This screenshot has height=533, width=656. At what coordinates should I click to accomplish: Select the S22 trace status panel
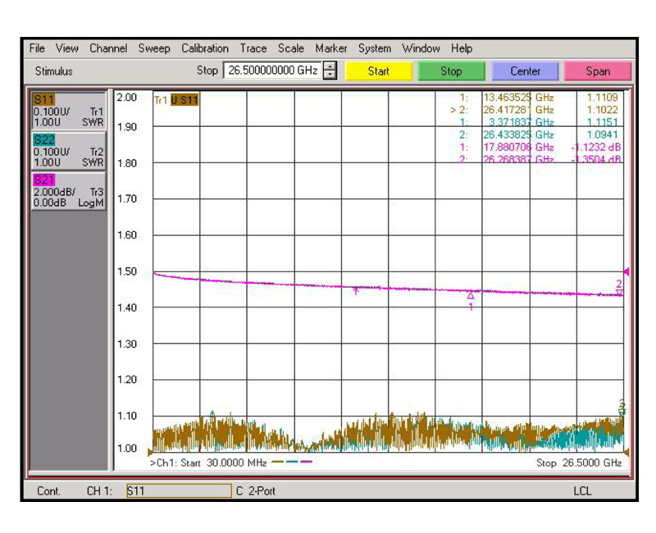[69, 151]
